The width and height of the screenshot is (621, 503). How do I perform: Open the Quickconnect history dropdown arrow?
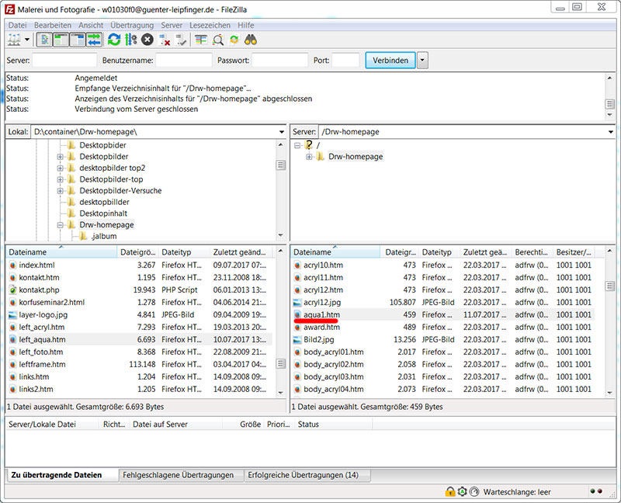[x=422, y=60]
